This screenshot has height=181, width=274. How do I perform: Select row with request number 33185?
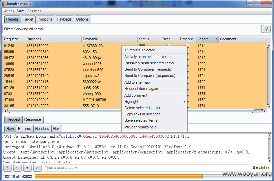point(135,106)
